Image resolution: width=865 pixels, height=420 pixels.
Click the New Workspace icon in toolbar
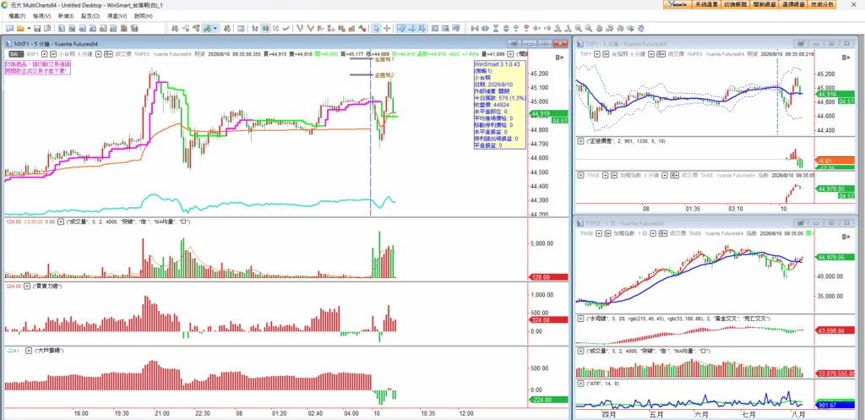click(x=9, y=28)
